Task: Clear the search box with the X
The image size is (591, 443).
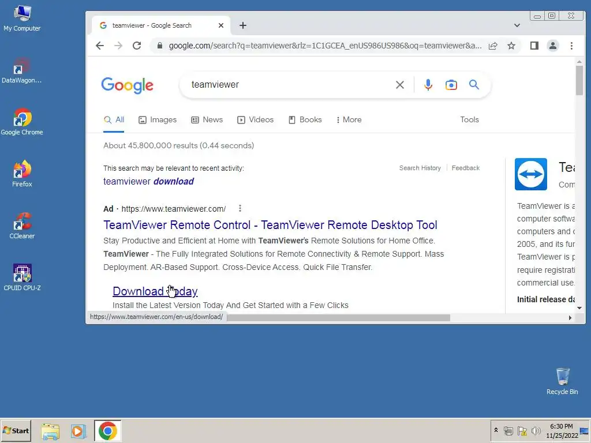Action: pyautogui.click(x=400, y=85)
